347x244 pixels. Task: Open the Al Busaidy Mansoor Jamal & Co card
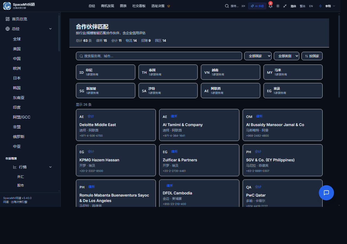click(282, 125)
